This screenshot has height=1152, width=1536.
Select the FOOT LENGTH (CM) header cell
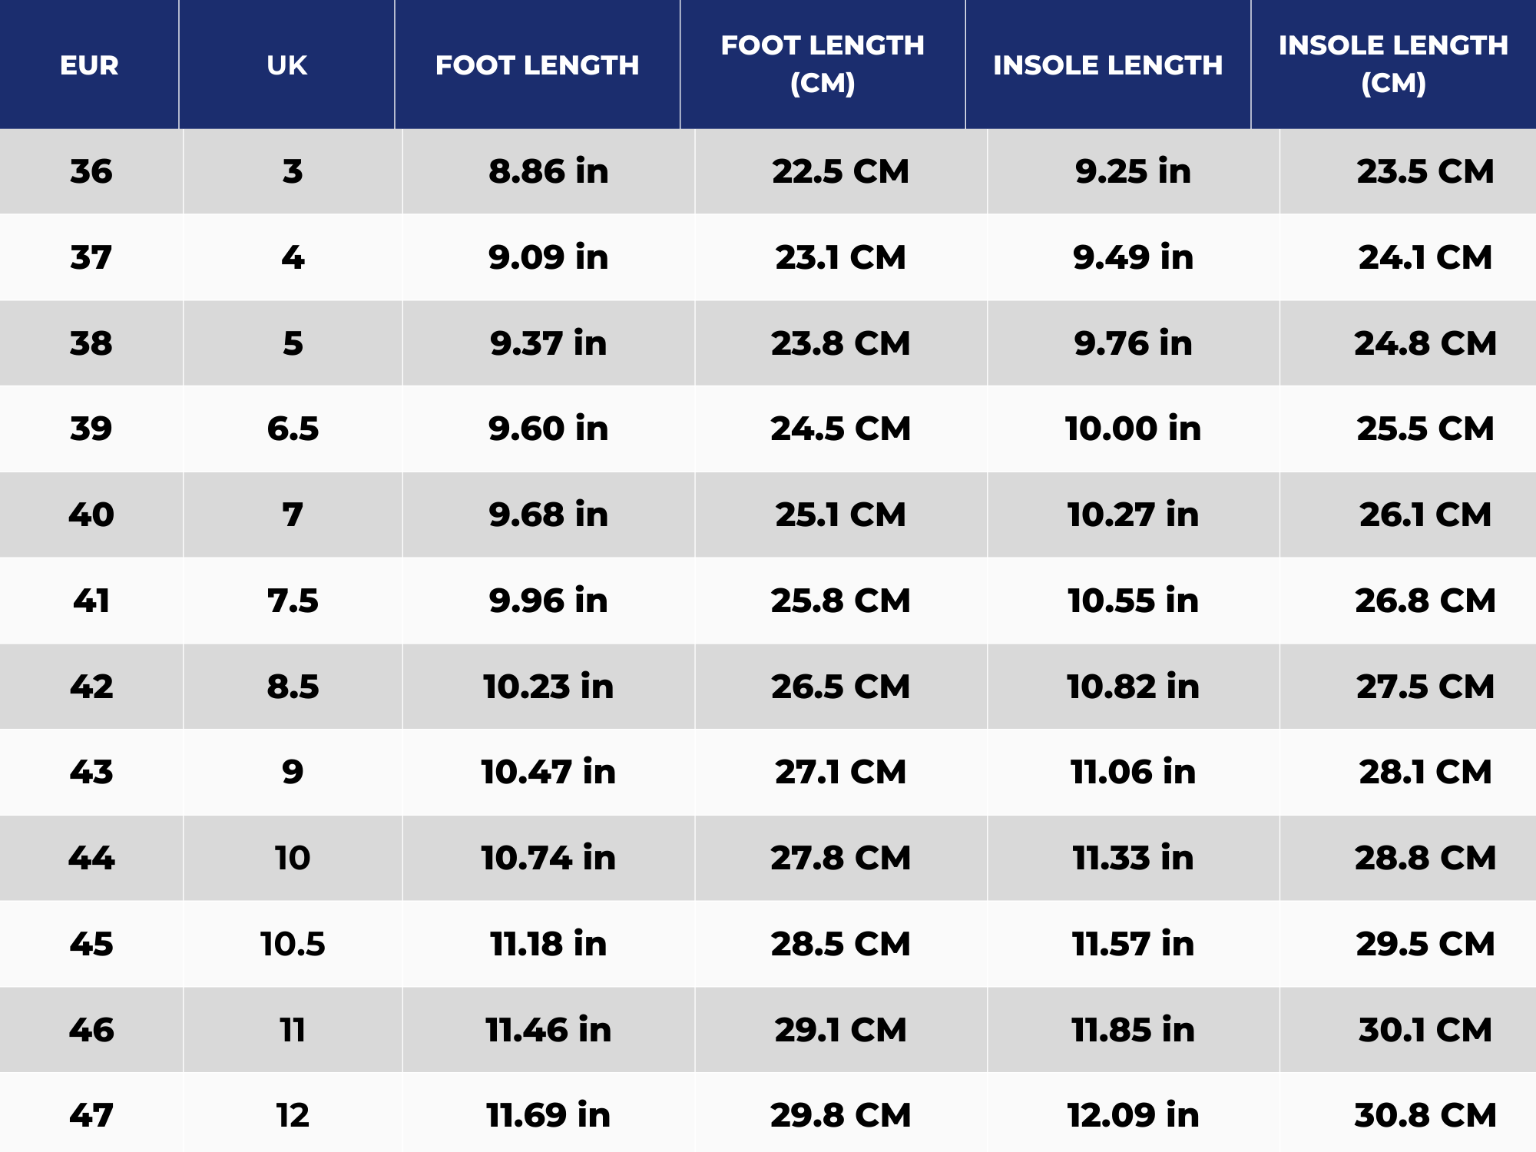[822, 65]
